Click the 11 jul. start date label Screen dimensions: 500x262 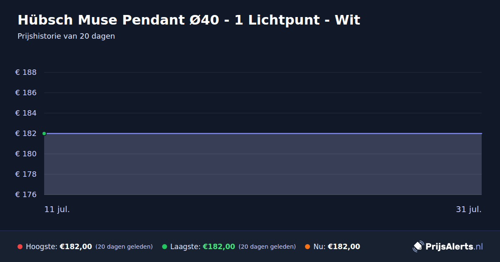[57, 210]
